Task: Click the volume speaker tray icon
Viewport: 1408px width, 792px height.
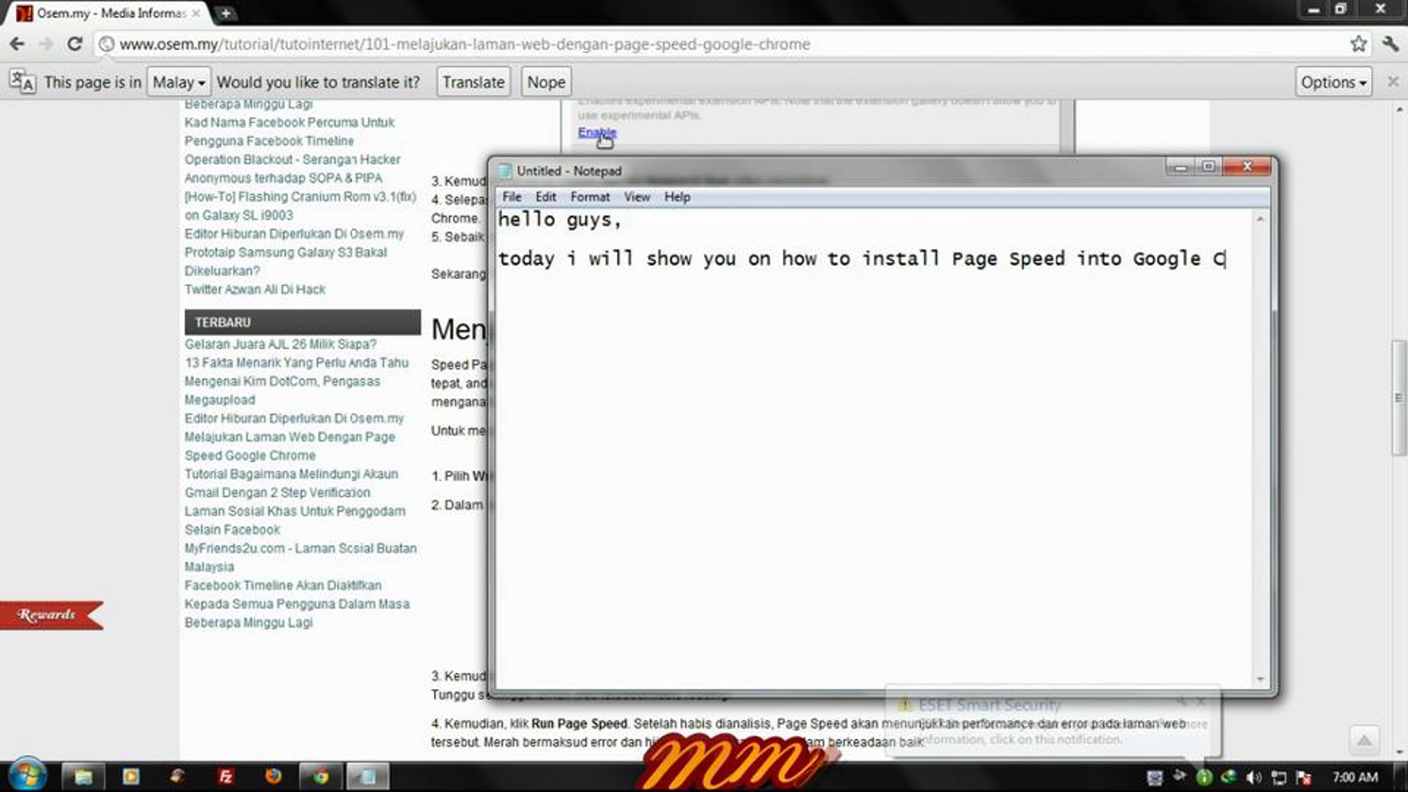Action: 1253,777
